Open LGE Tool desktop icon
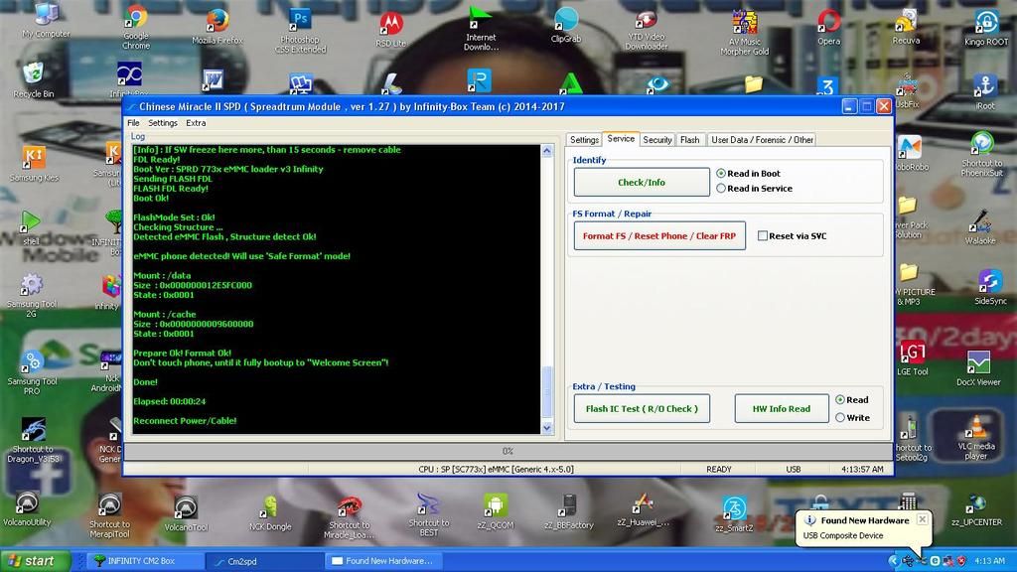 (912, 358)
